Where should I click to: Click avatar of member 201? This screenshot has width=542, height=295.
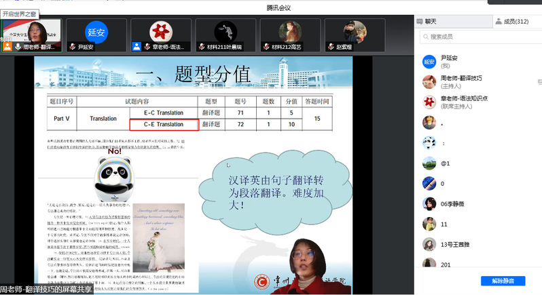point(429,263)
